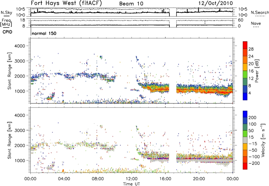269x186 pixels.
Task: Click the 'Time UT' axis label
Action: 131,184
